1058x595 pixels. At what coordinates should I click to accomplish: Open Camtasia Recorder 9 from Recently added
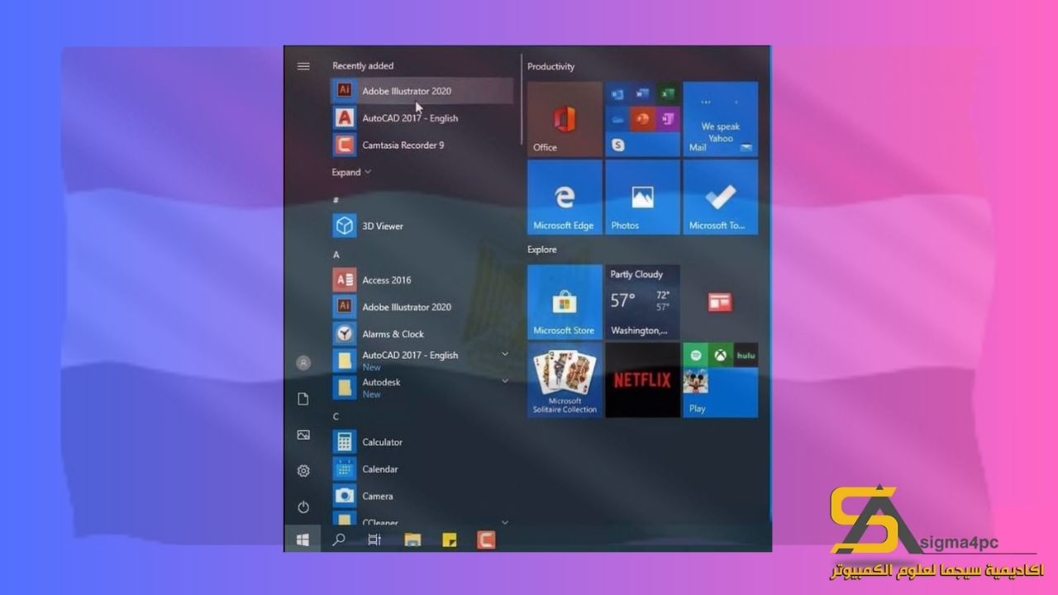click(x=422, y=145)
